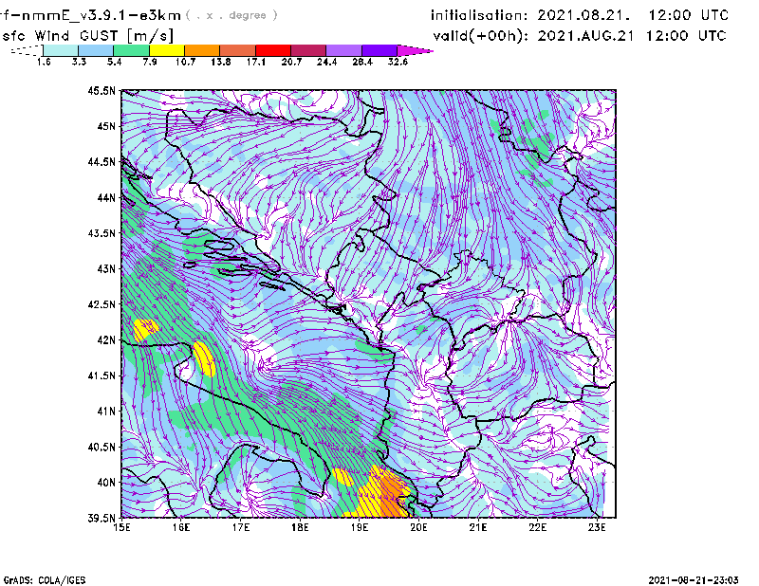759x586 pixels.
Task: Click latitude label 45N
Action: point(106,126)
